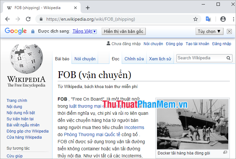This screenshot has width=236, height=159.
Task: Click the Sự tương tác sidebar heading
Action: pos(18,148)
